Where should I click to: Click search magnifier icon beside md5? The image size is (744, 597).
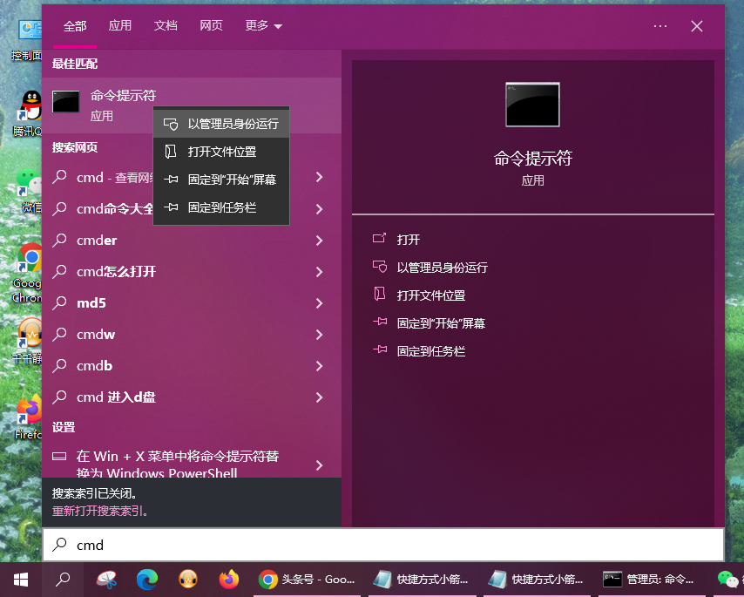59,302
